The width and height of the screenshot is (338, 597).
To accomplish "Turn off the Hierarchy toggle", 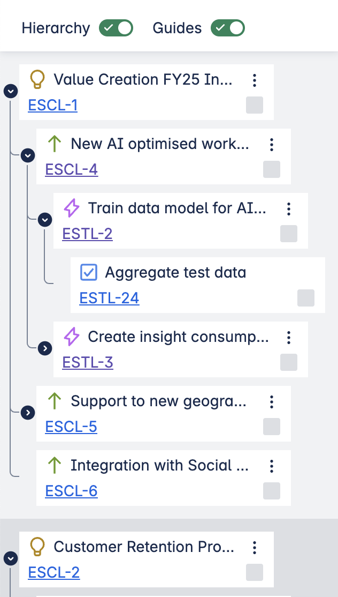I will pos(116,28).
